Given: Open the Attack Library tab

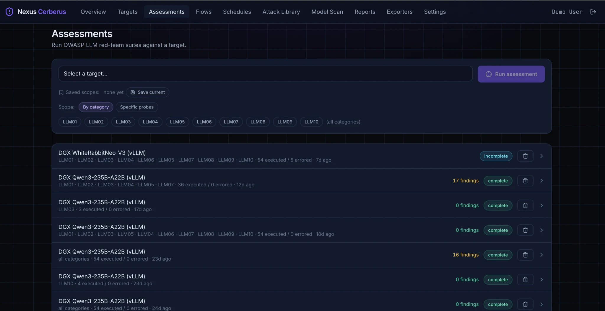Looking at the screenshot, I should point(281,12).
